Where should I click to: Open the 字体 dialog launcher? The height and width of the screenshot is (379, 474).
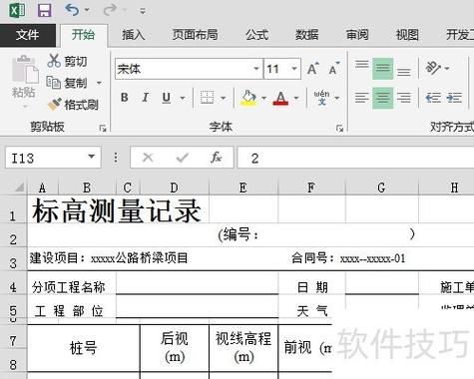click(339, 128)
